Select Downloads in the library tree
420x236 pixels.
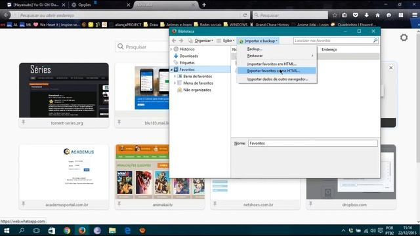(188, 56)
